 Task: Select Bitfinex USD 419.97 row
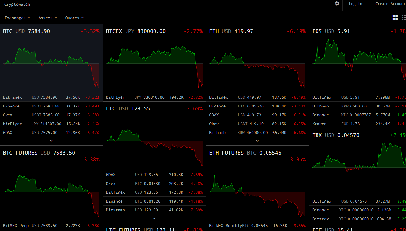tap(257, 97)
